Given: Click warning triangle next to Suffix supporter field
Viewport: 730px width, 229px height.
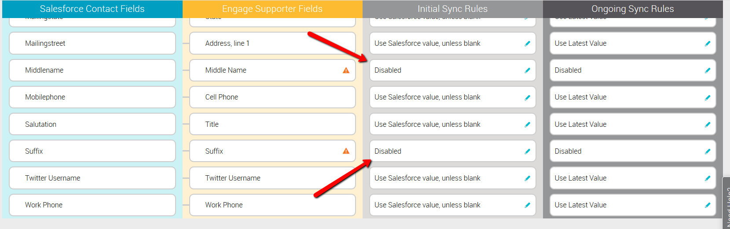Looking at the screenshot, I should 346,151.
